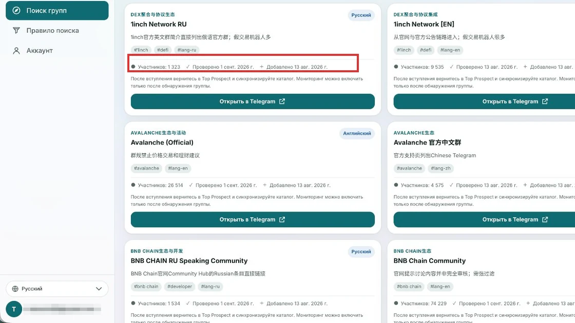575x323 pixels.
Task: Click the #defi tag on 1inch Network [EN]
Action: (x=426, y=50)
